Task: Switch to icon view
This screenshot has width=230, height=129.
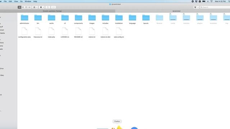Action: coord(19,7)
